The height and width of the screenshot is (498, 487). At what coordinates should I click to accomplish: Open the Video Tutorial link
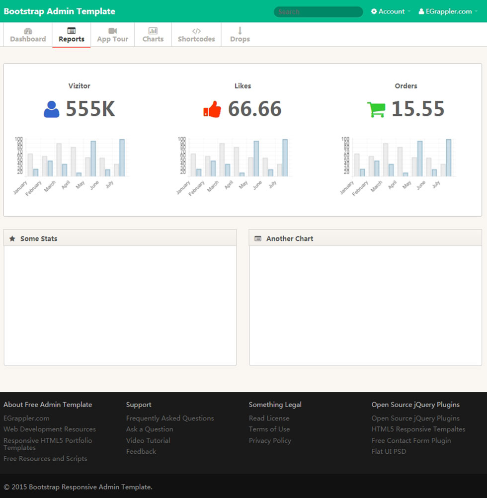pyautogui.click(x=148, y=440)
